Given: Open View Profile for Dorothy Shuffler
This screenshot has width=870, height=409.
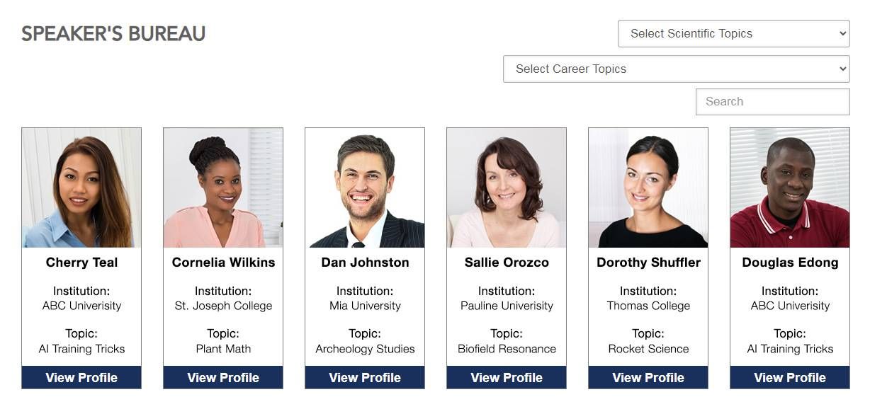Looking at the screenshot, I should pos(648,377).
